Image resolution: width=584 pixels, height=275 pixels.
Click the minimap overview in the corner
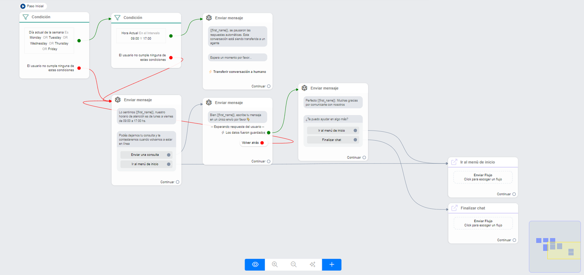pyautogui.click(x=554, y=246)
